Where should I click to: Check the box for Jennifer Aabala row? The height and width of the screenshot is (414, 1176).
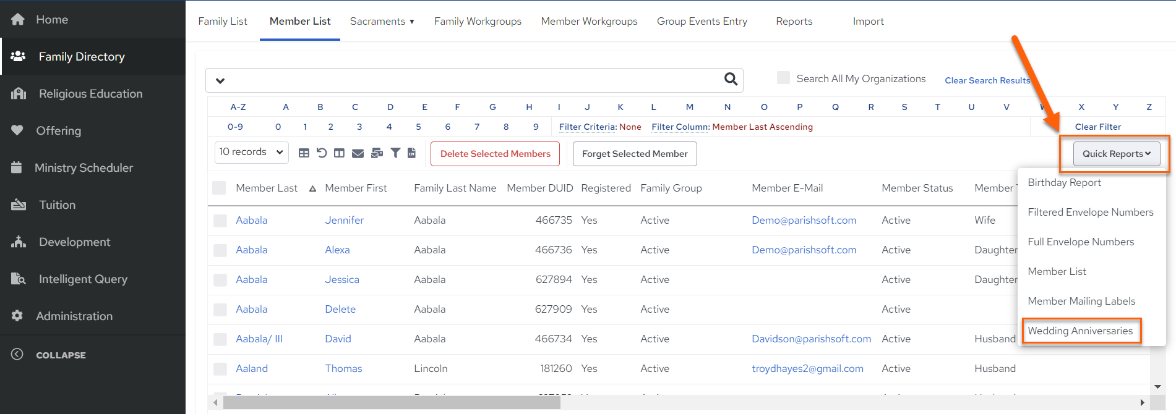click(220, 221)
